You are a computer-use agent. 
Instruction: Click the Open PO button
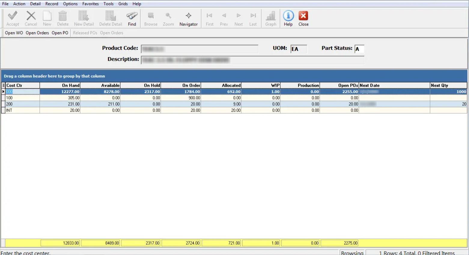(x=60, y=33)
